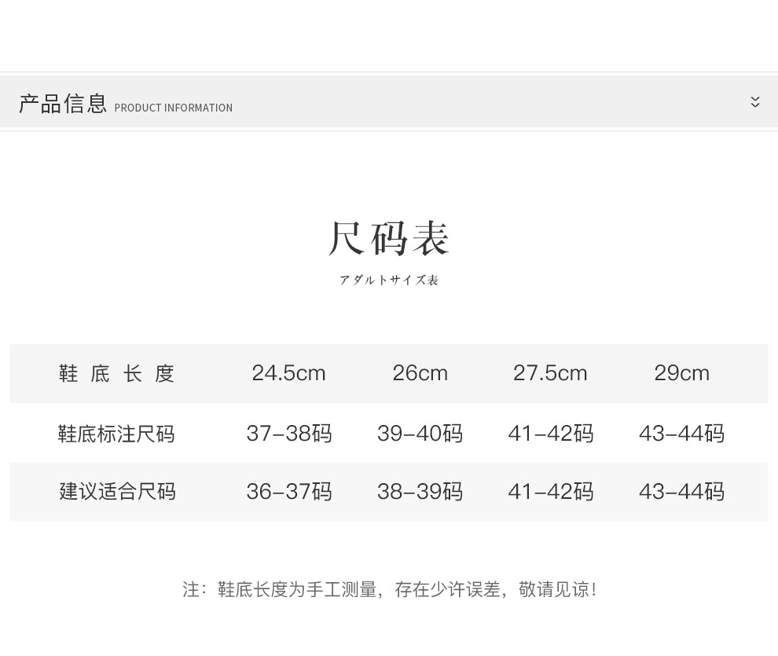778x656 pixels.
Task: Click 43-44码 in the 鞋底标注尺码 row
Action: point(682,434)
